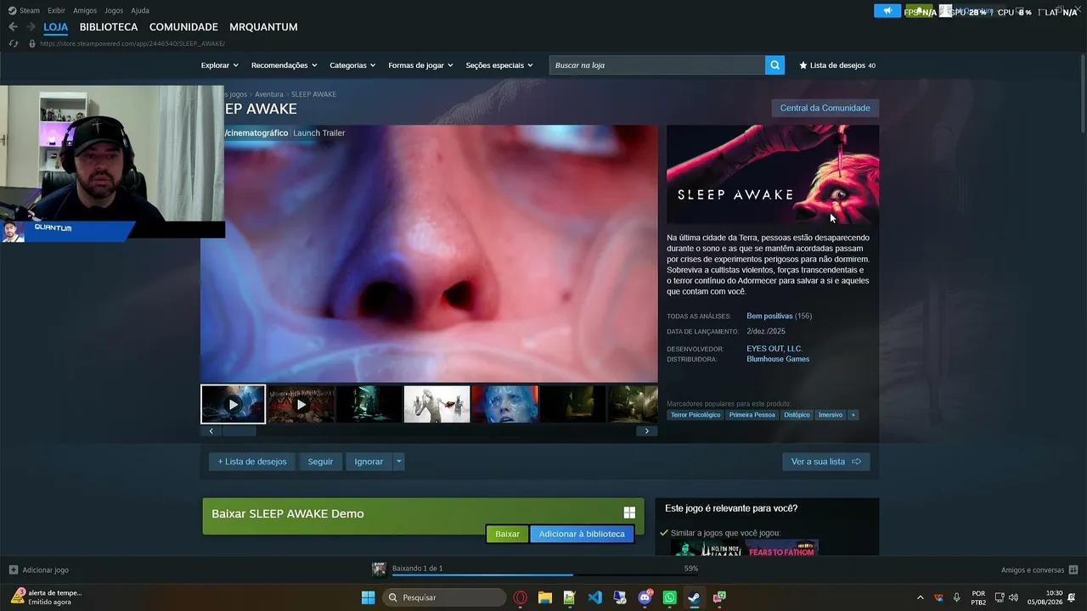Open the Steam menu
Viewport: 1087px width, 611px height.
pyautogui.click(x=30, y=11)
